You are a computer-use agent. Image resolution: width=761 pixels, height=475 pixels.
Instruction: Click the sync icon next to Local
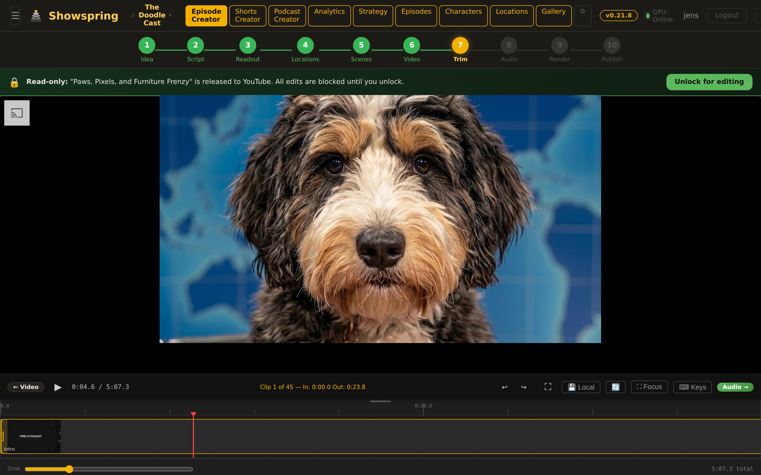pyautogui.click(x=615, y=387)
